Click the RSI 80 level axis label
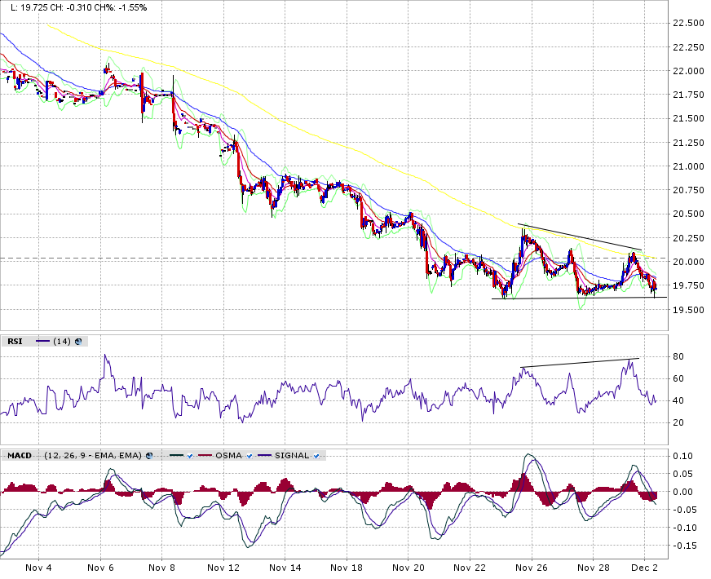711x579 pixels. pos(678,357)
